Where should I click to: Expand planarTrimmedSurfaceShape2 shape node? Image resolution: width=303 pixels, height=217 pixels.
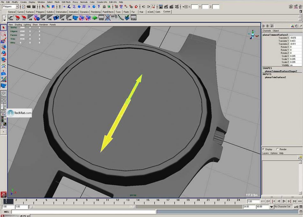click(x=281, y=71)
